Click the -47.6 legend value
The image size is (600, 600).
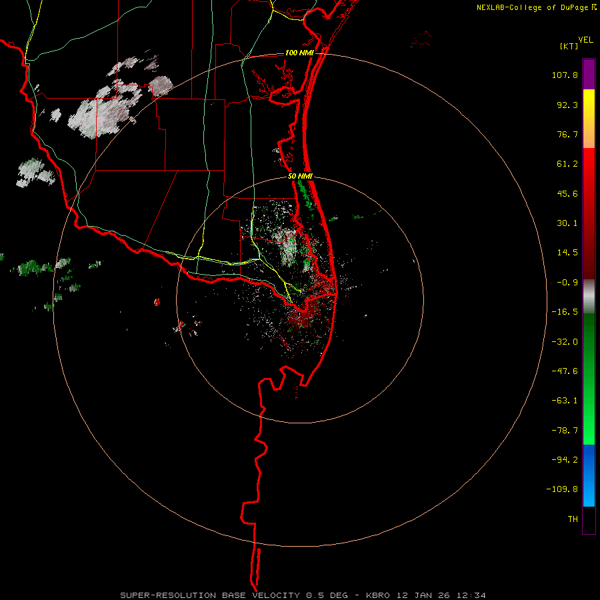[565, 371]
